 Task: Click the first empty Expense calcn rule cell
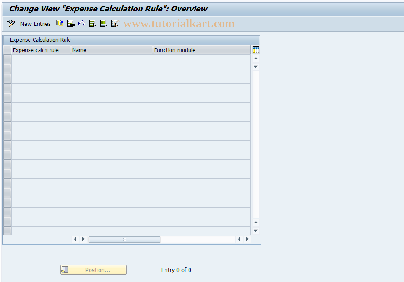tap(41, 60)
